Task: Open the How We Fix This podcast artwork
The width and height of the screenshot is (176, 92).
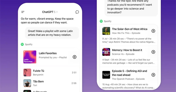Action: [106, 31]
